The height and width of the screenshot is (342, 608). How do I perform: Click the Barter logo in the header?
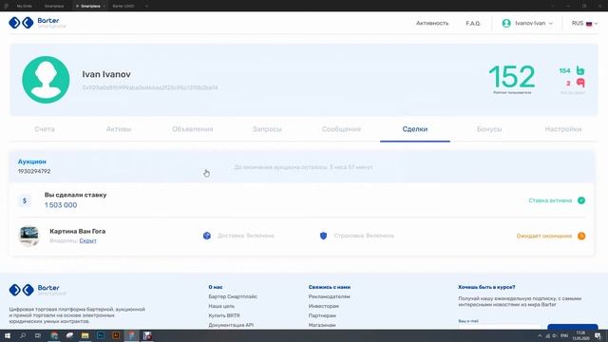pos(37,23)
